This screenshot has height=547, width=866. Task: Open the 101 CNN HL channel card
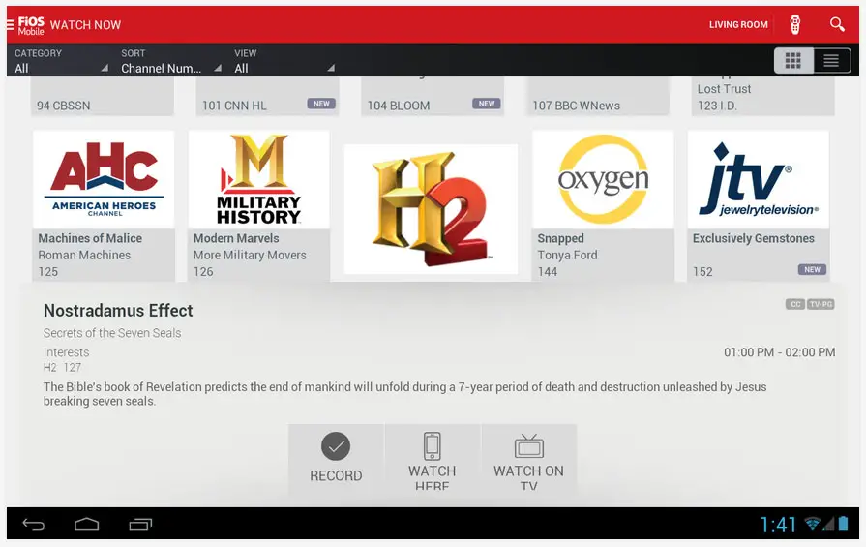[x=267, y=97]
